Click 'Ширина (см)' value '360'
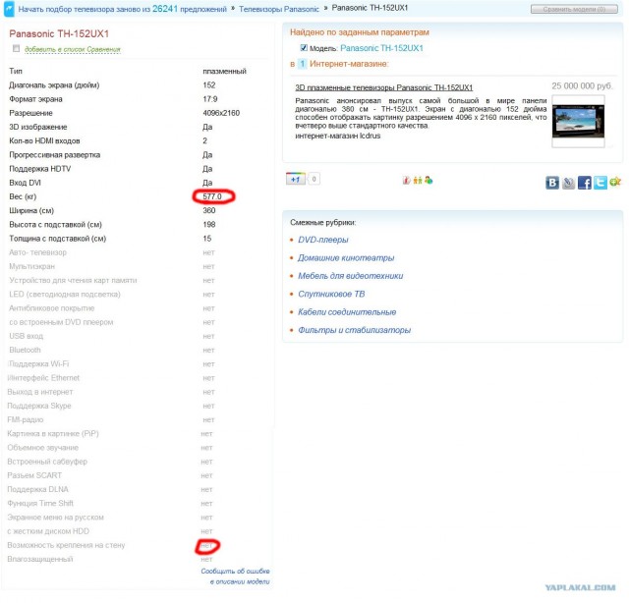 tap(209, 210)
